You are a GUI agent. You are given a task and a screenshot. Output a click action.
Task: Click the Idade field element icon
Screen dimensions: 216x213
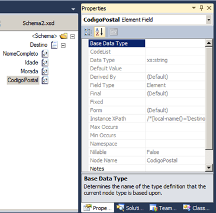click(45, 63)
